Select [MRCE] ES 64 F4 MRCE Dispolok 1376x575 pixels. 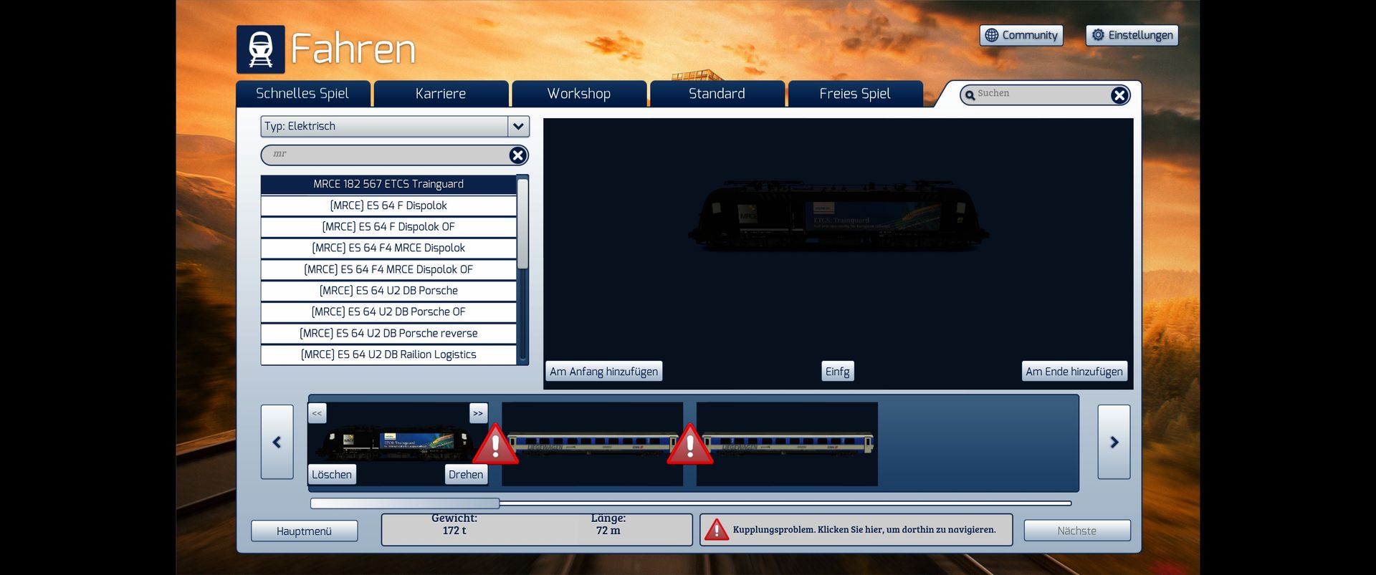click(388, 248)
